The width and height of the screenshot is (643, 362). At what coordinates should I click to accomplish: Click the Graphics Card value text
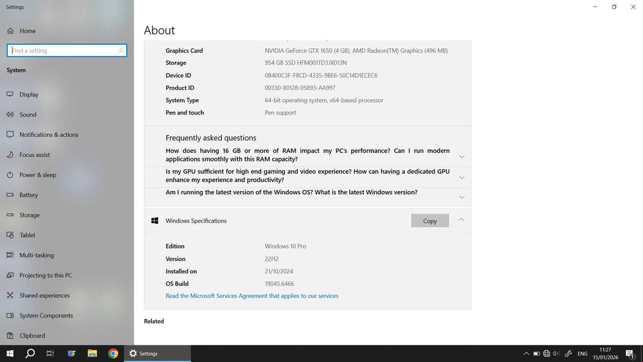(356, 50)
